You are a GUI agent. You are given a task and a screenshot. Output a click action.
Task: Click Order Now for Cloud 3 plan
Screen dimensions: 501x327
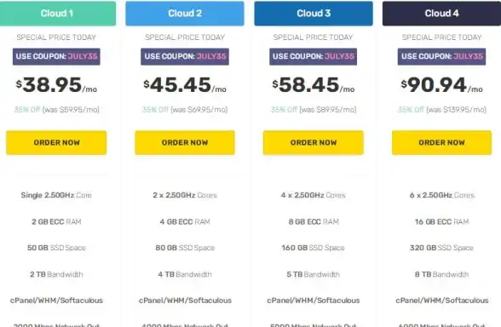314,142
